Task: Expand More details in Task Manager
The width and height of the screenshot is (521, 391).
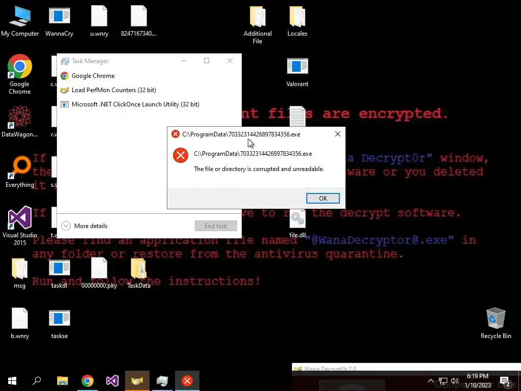Action: click(x=84, y=226)
